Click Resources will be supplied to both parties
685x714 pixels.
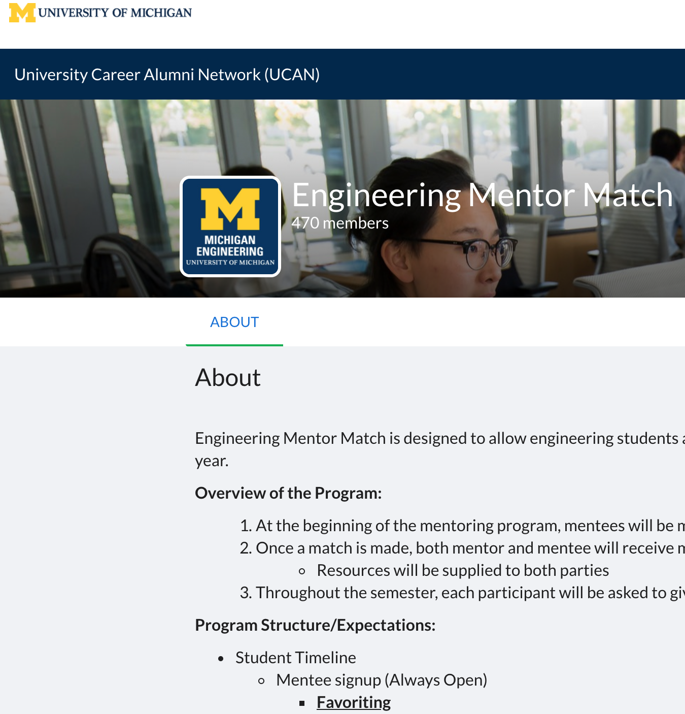pyautogui.click(x=463, y=570)
